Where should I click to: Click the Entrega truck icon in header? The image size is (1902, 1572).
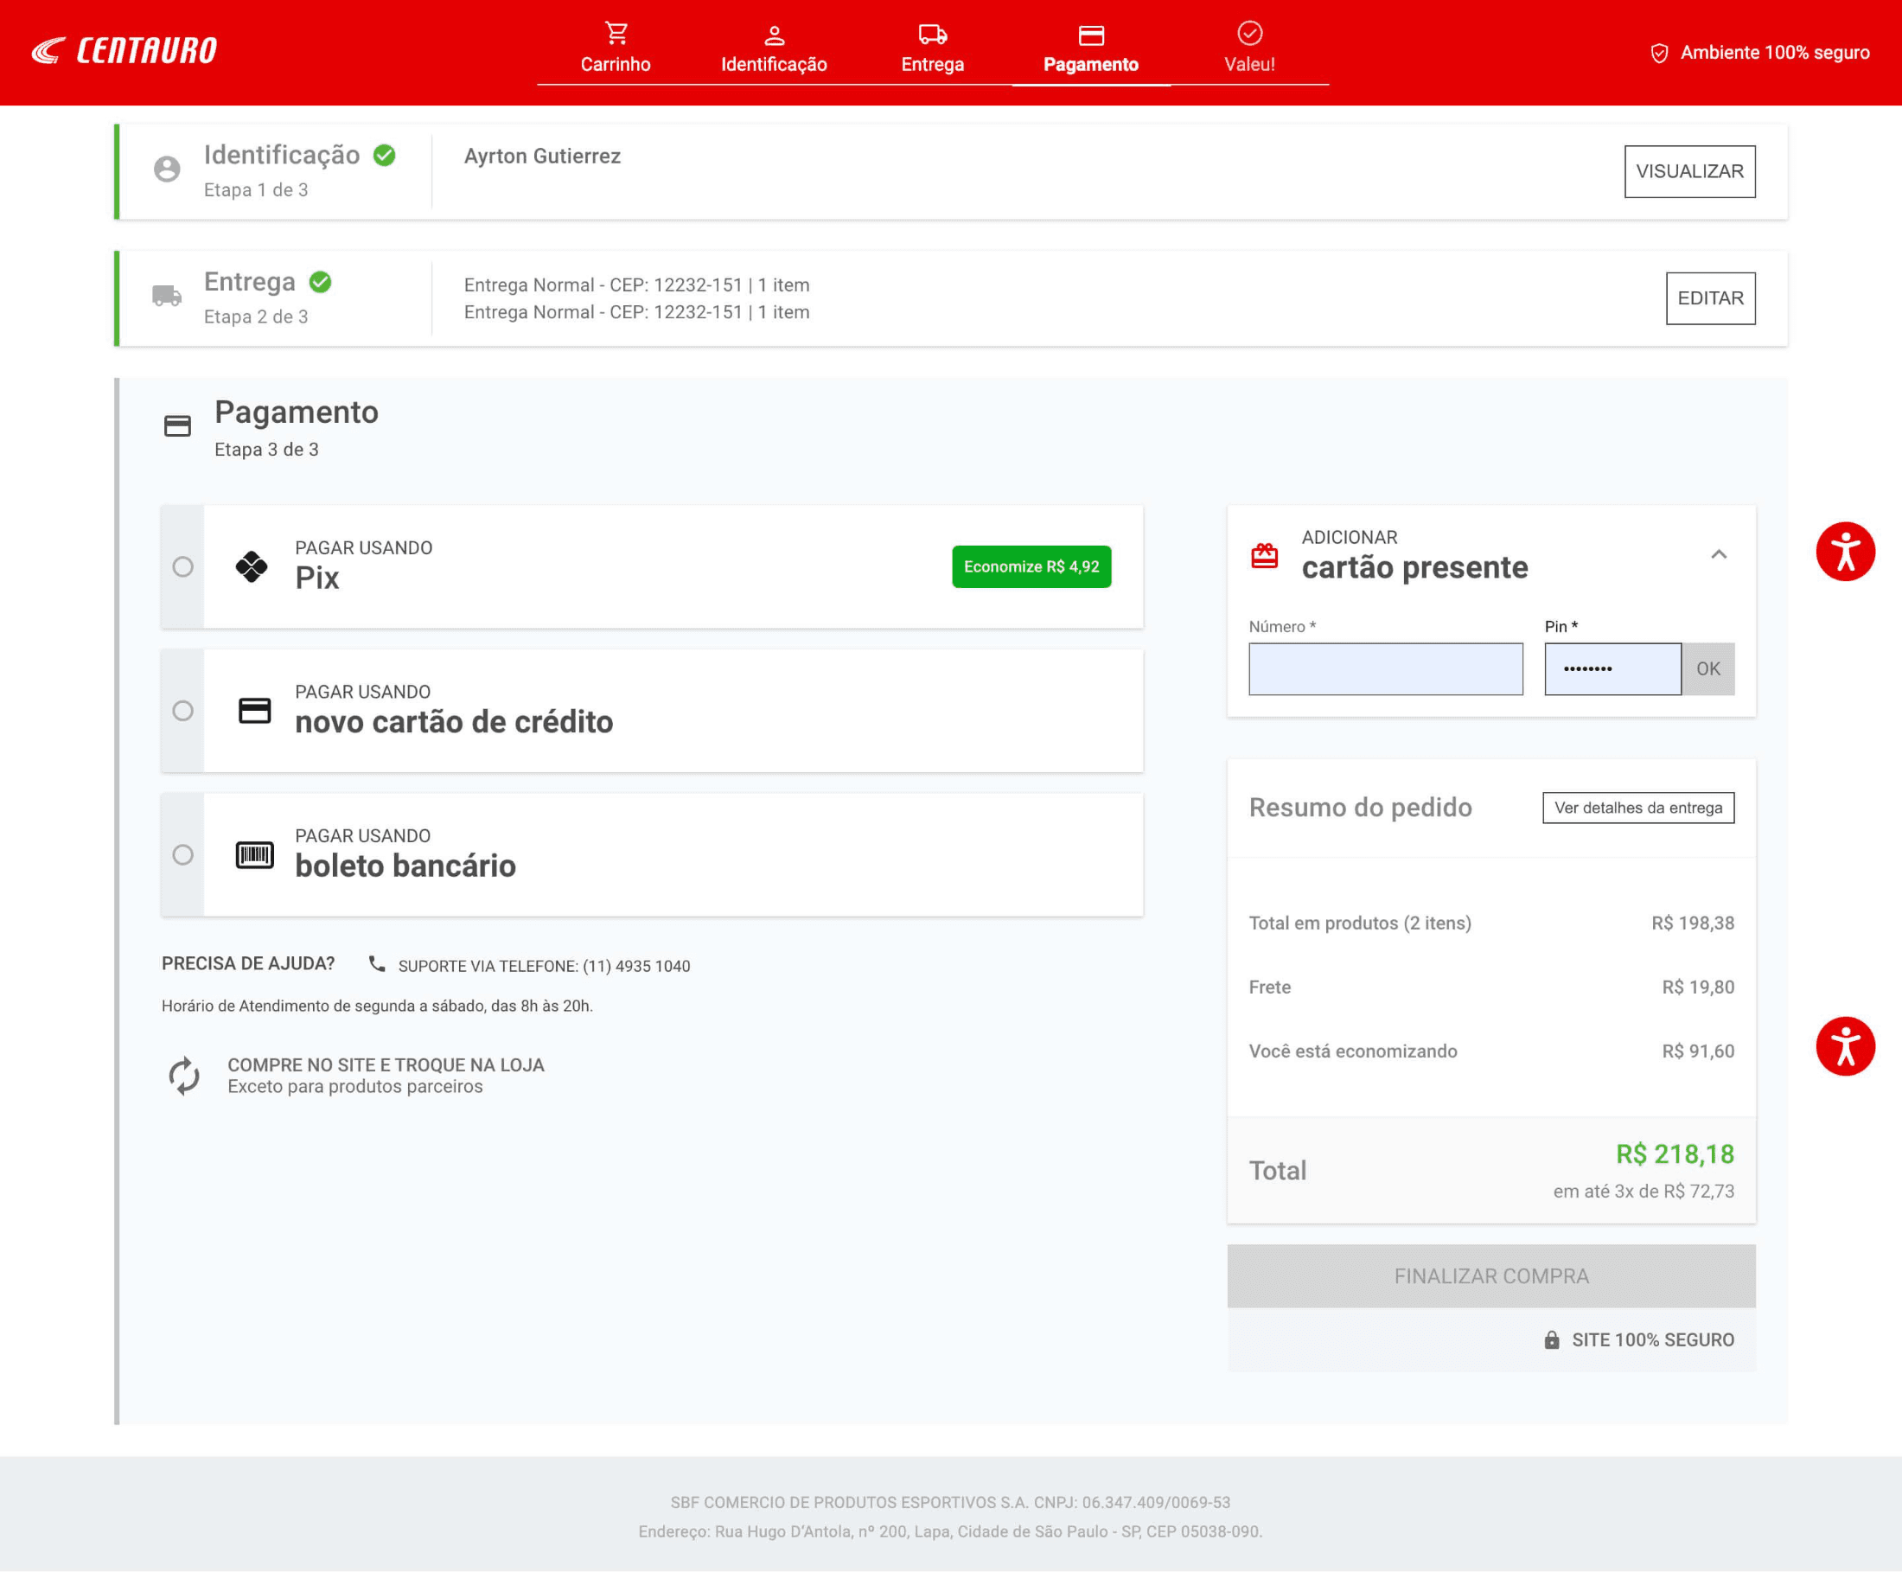(x=933, y=35)
